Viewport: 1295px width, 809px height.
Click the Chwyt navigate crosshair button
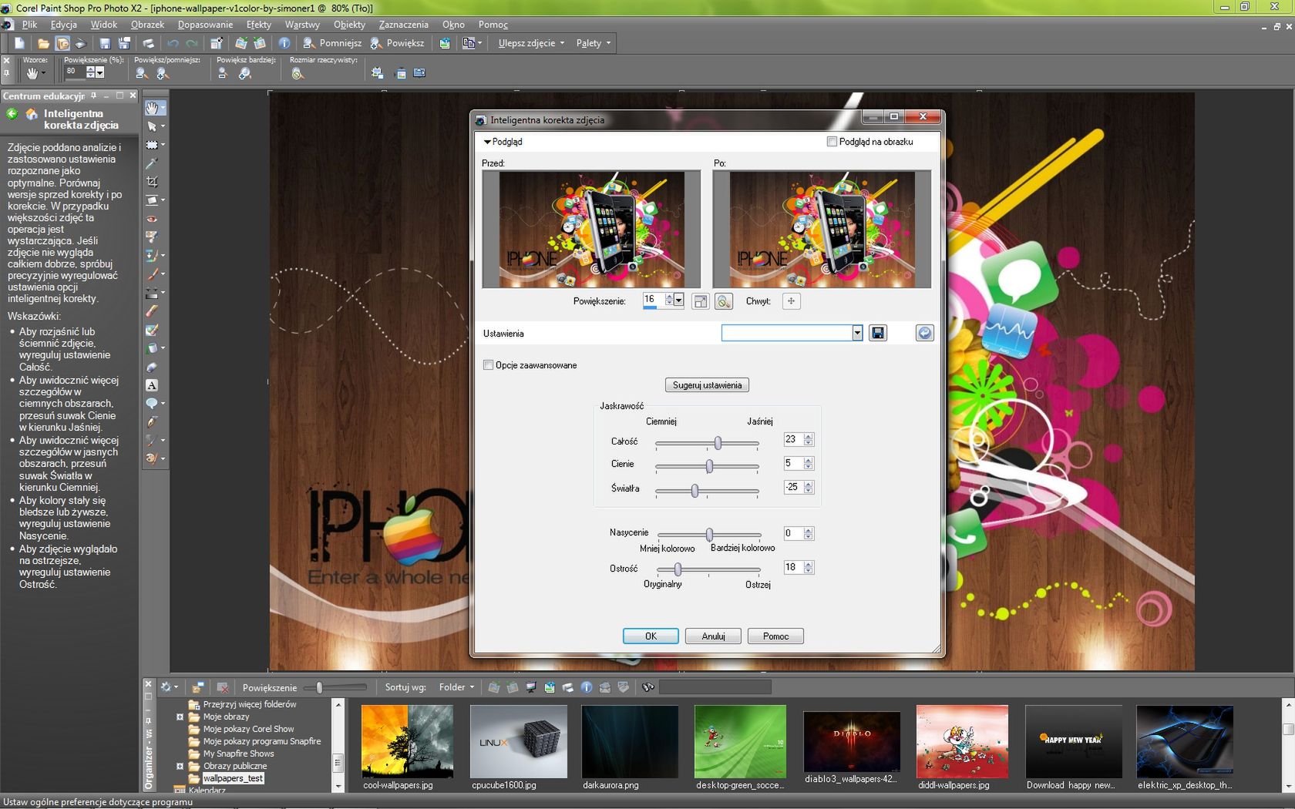[791, 301]
